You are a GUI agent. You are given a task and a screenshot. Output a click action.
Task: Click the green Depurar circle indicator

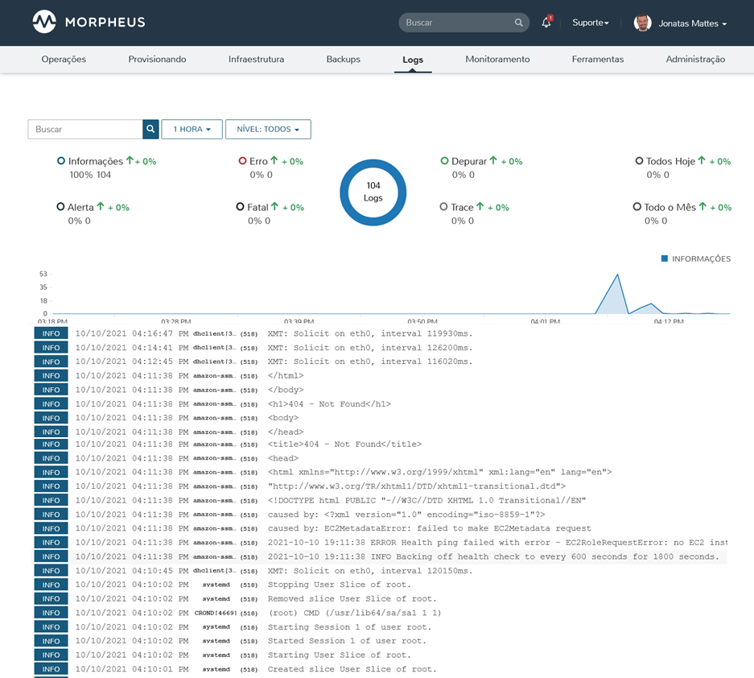click(x=444, y=161)
